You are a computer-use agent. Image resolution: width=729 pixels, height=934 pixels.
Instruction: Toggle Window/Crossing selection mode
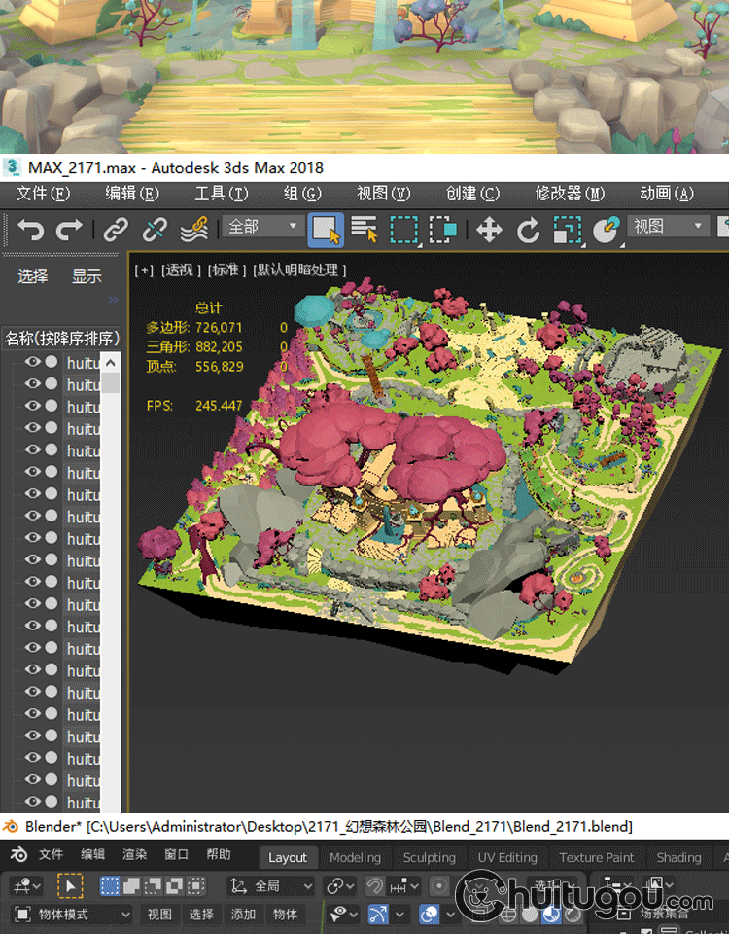point(443,231)
